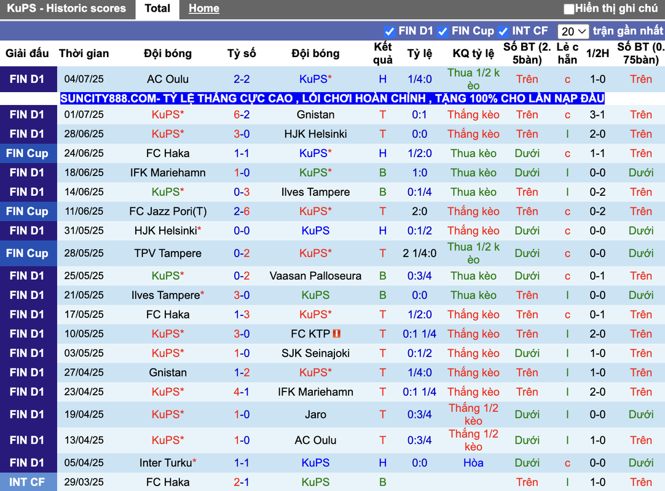The image size is (665, 491).
Task: Click the red card icon beside FC KTP
Action: [337, 334]
